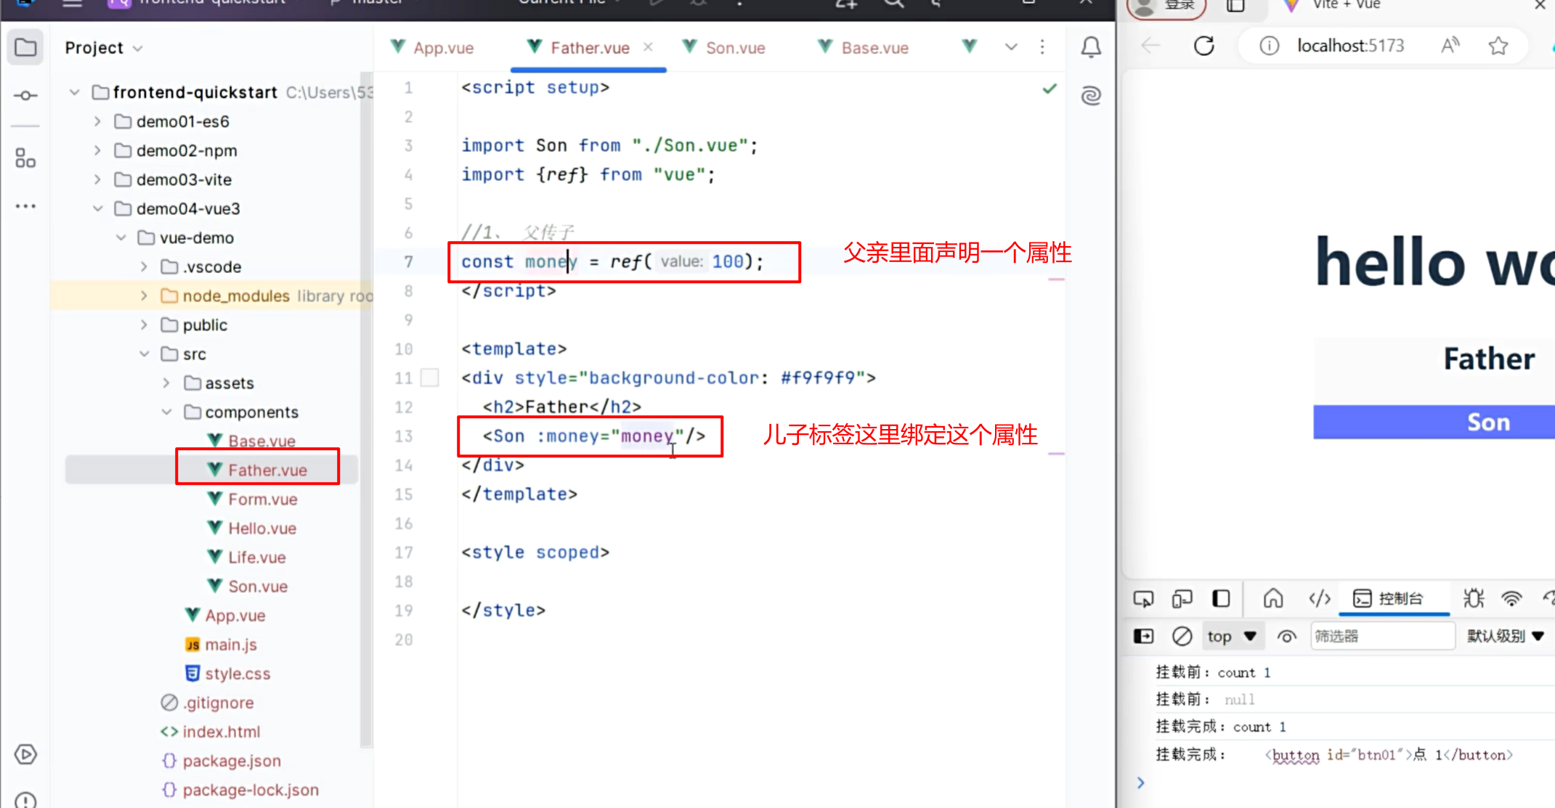Open the AI assistant spiral icon

(1091, 95)
